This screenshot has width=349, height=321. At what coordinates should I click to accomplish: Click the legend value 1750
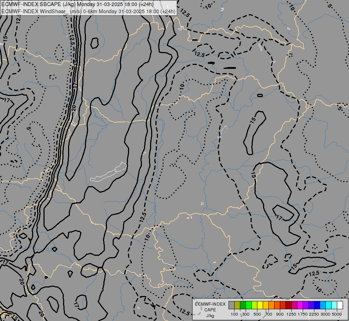303,314
